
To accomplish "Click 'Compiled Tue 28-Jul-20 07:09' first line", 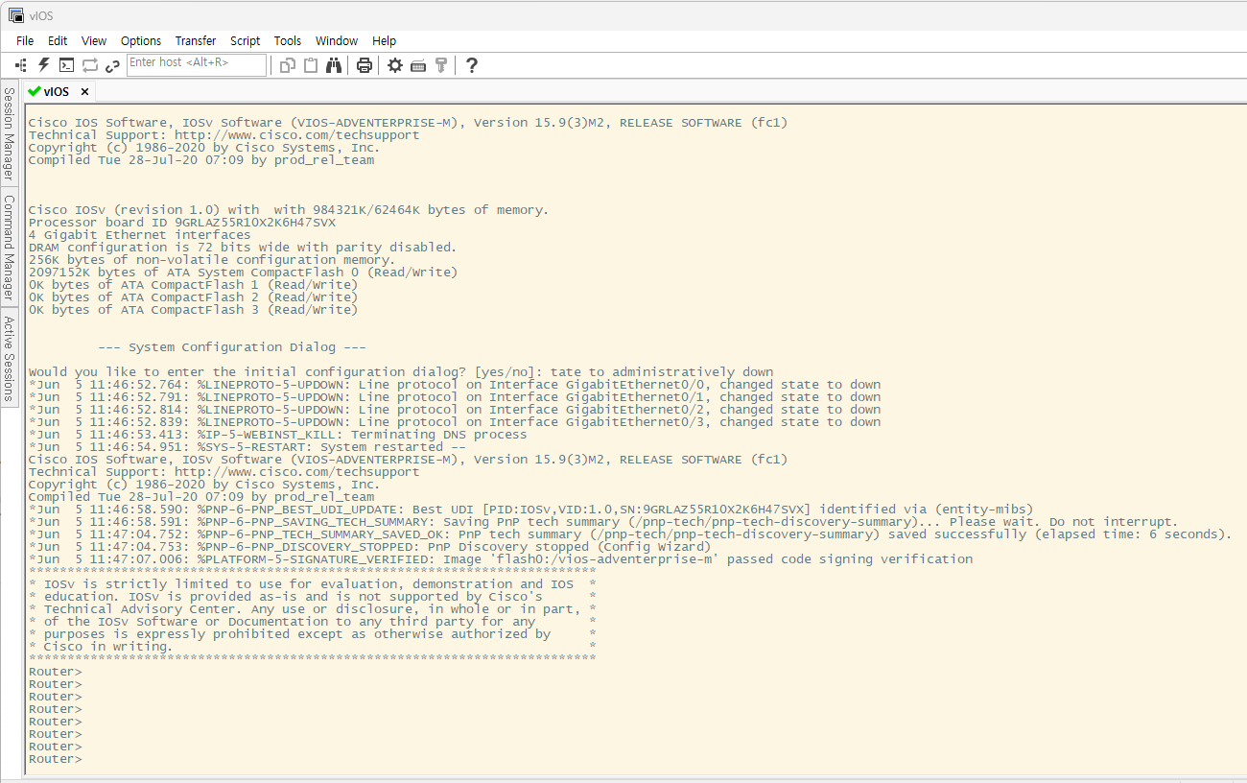I will point(201,160).
